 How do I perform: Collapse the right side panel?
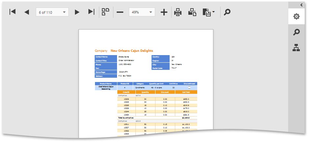301,5
